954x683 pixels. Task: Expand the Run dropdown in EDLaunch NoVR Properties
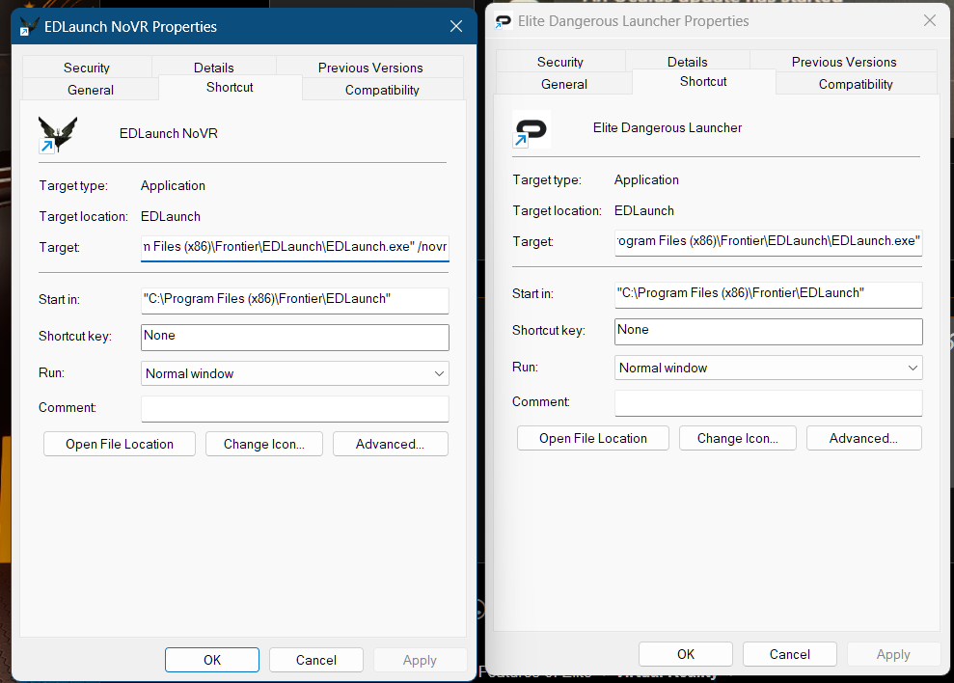pos(295,373)
